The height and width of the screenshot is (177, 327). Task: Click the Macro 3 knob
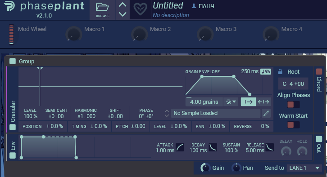pos(205,34)
